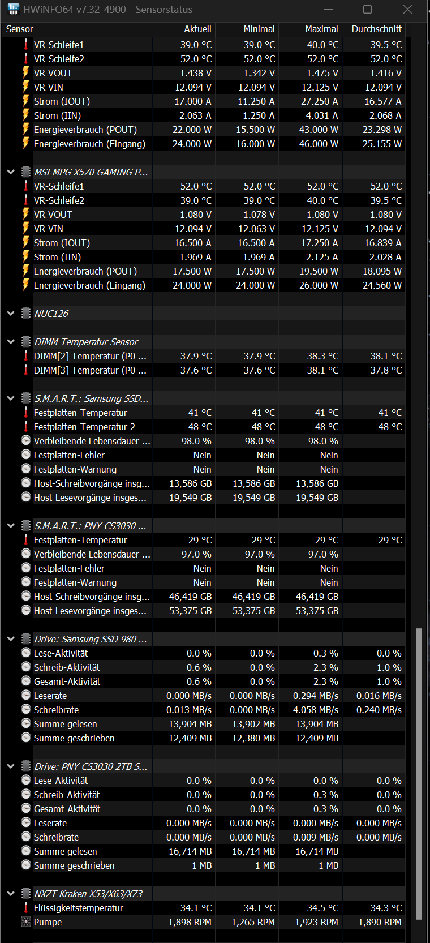Click the value 16.577 A
The height and width of the screenshot is (943, 430).
pyautogui.click(x=383, y=101)
